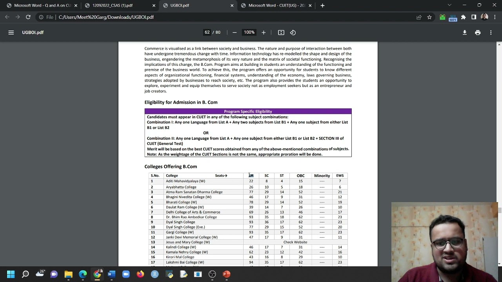Go forward in Chrome history
Screen dimensions: 502x282
(18, 17)
